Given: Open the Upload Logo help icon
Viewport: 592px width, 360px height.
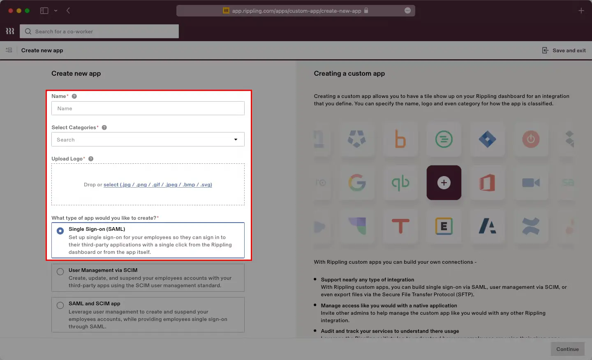Looking at the screenshot, I should pos(91,159).
